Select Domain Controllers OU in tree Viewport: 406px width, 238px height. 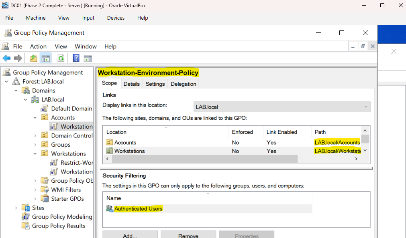72,136
